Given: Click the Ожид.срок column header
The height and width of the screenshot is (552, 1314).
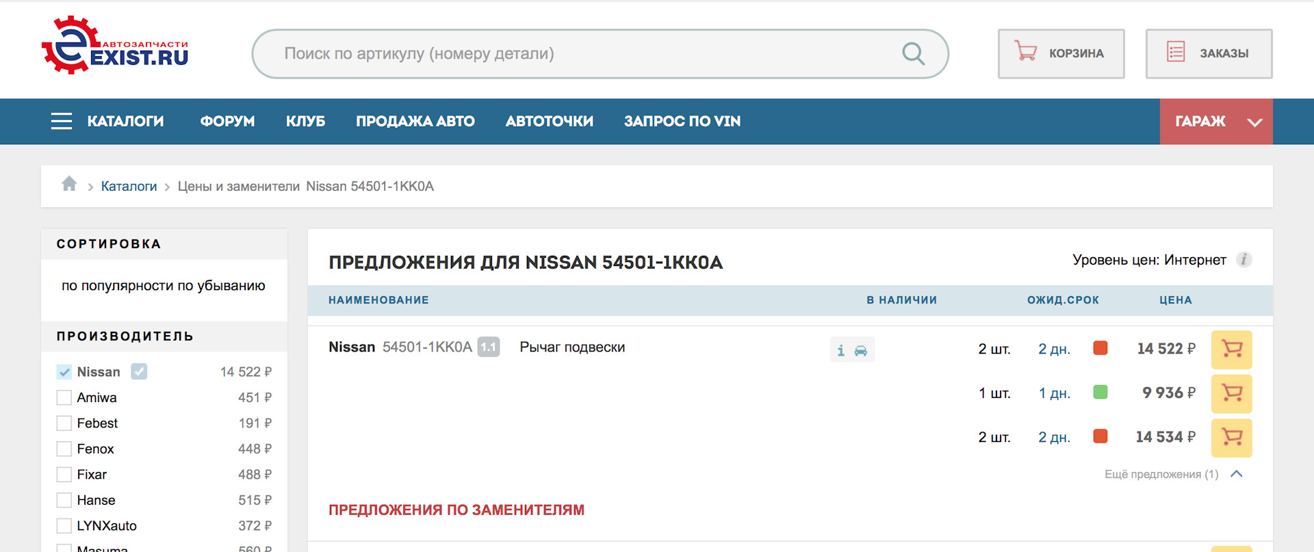Looking at the screenshot, I should click(1063, 300).
